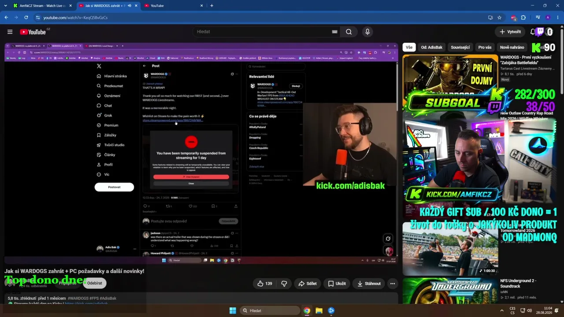Screen dimensions: 564x317
Task: Open the #WARDOGS hashtag link
Action: (78, 299)
